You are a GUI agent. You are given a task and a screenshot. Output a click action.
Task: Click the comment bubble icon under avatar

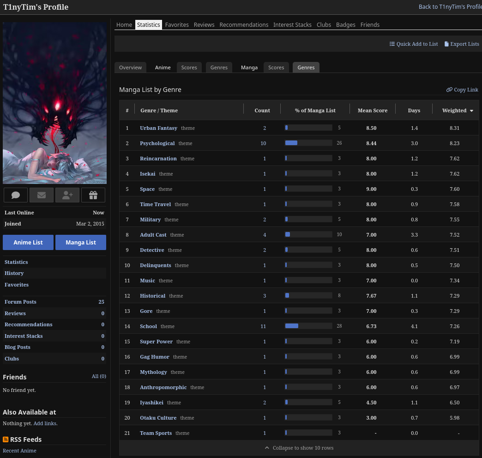[x=16, y=195]
